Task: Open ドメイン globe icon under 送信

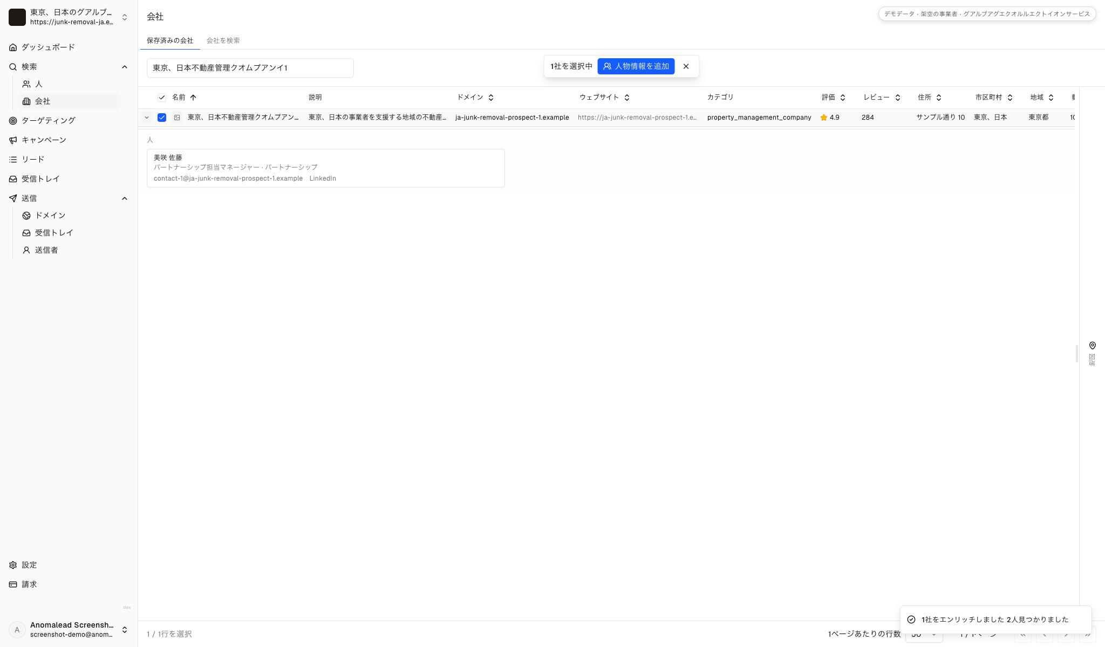Action: pos(26,216)
